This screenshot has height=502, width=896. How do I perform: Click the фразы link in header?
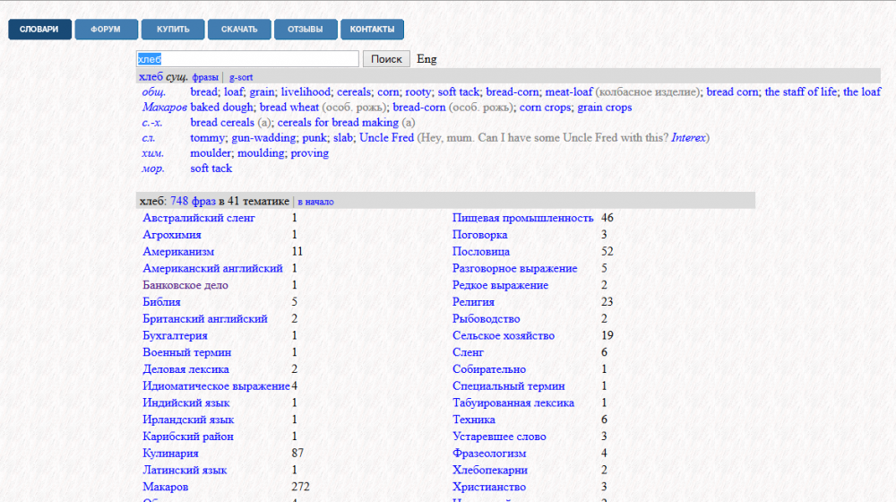[205, 78]
